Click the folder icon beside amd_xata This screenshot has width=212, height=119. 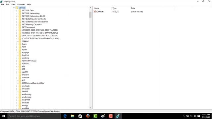pos(20,89)
